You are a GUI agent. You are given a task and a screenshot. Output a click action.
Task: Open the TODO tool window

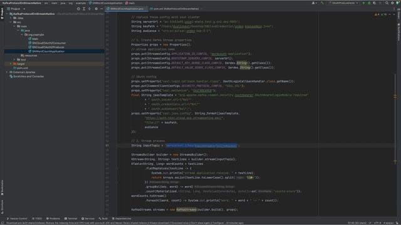(x=37, y=219)
